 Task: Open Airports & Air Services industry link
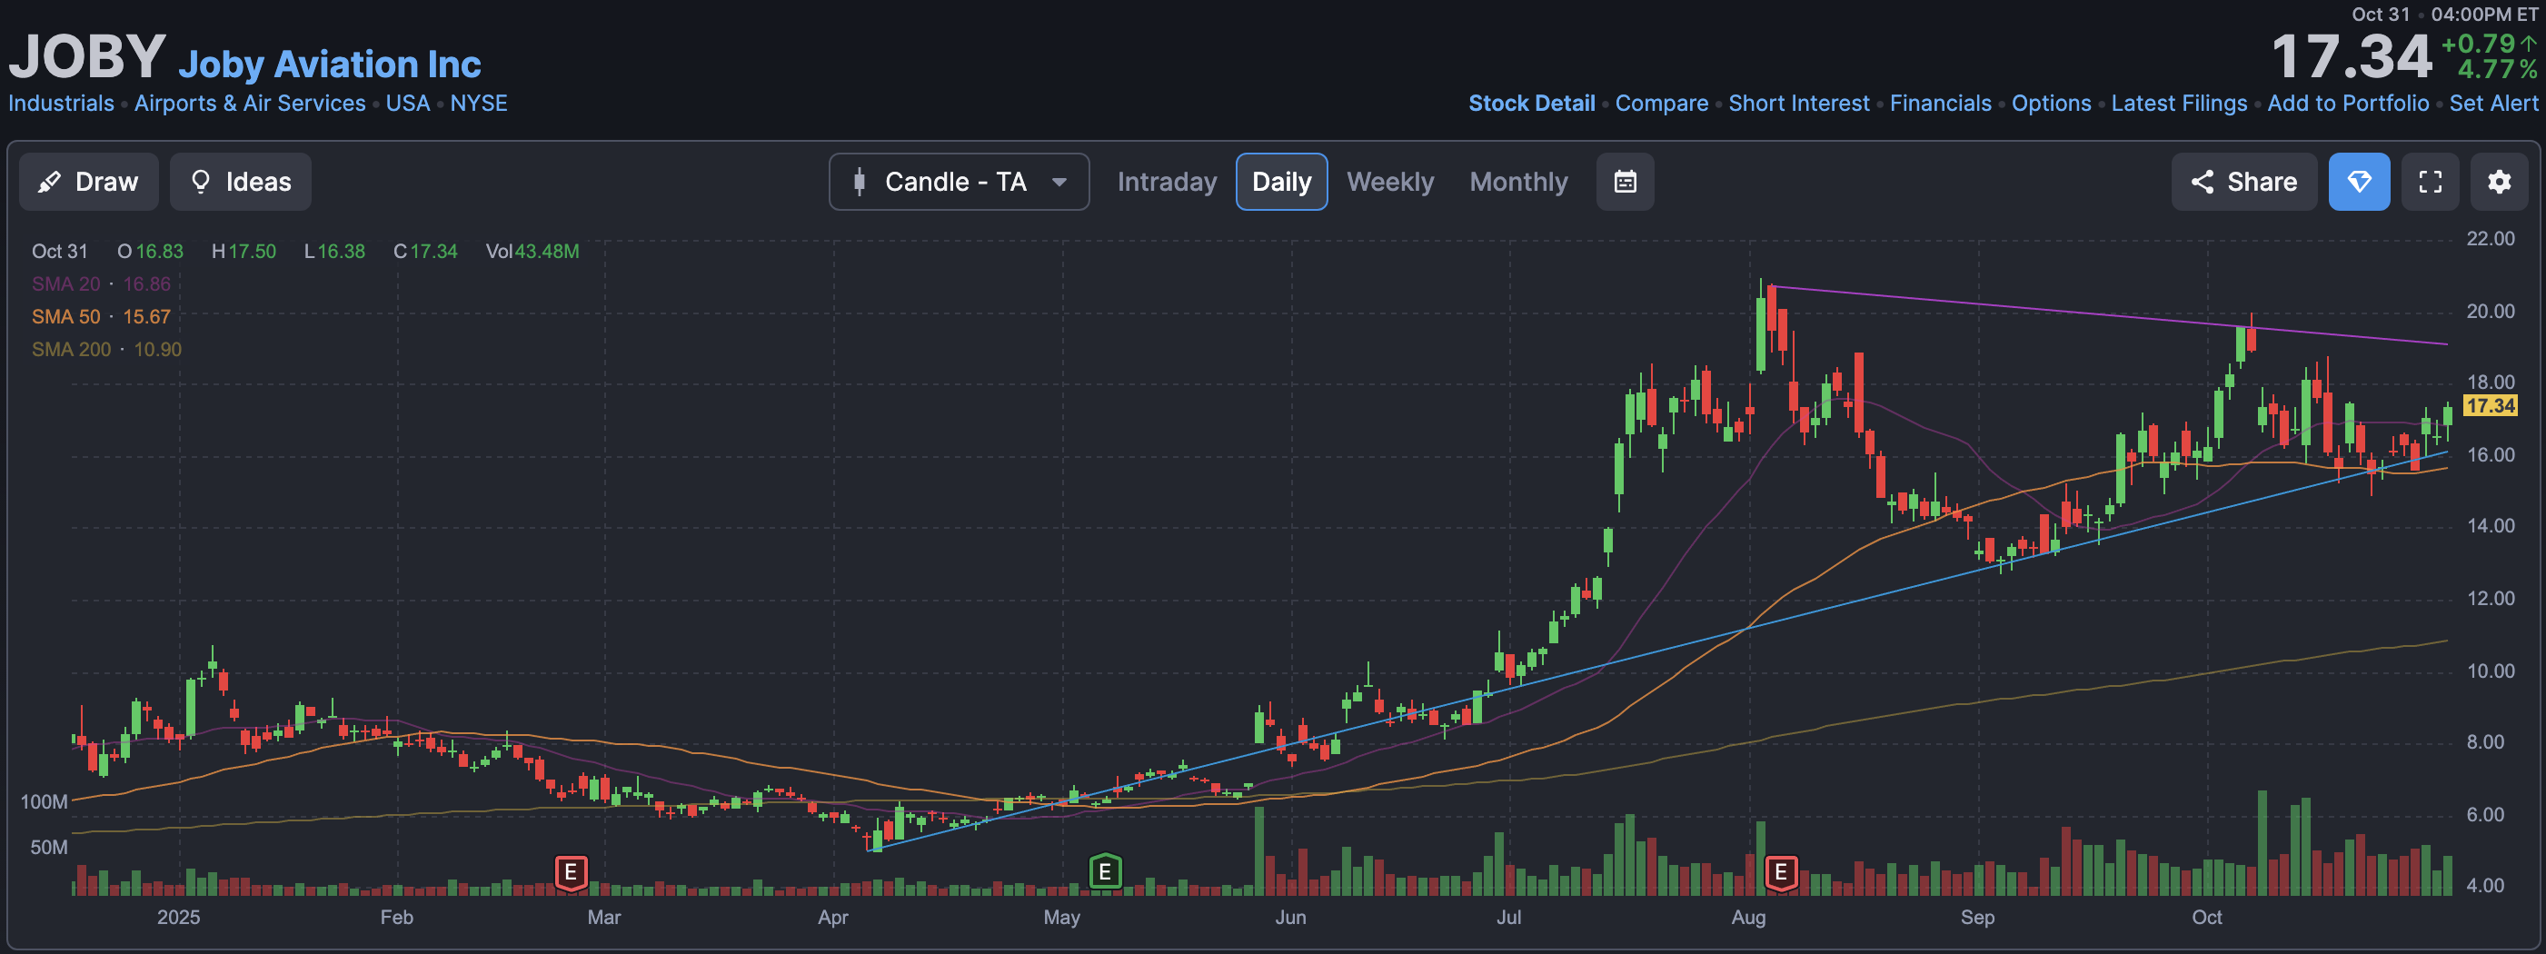(x=250, y=104)
